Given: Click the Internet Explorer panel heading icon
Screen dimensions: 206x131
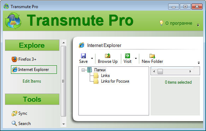Looking at the screenshot, I should coord(82,45).
